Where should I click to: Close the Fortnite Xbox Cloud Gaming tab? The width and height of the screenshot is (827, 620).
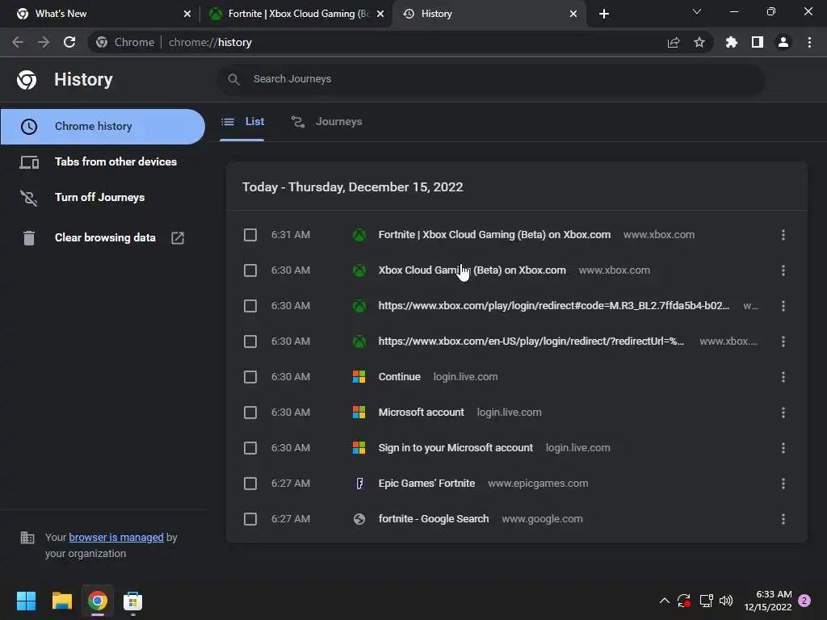[380, 14]
